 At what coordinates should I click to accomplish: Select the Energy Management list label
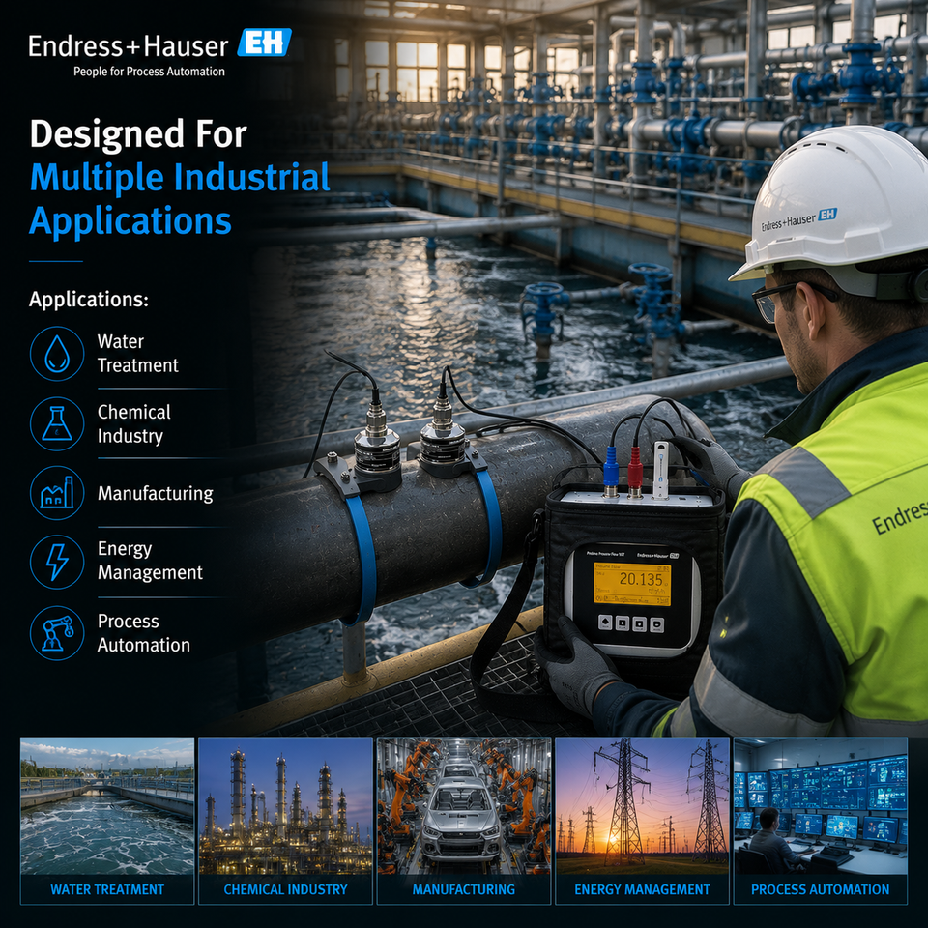150,561
